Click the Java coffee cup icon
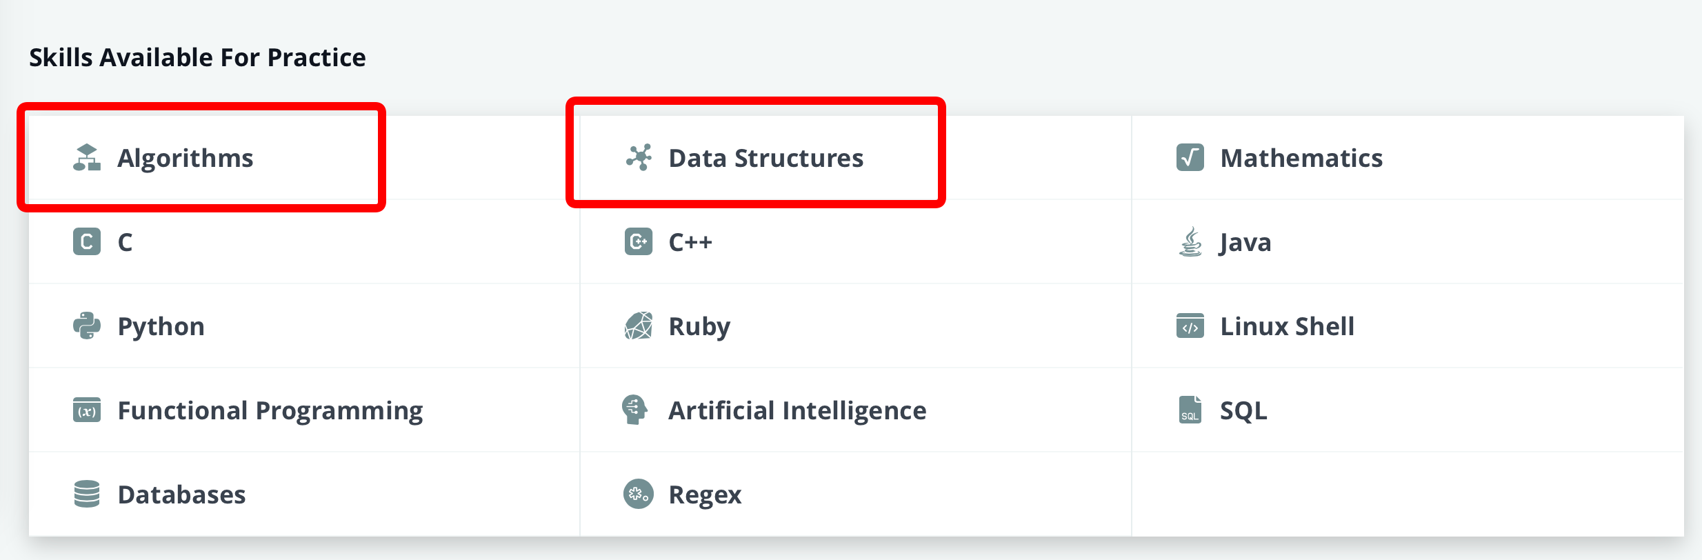Viewport: 1702px width, 560px height. [x=1190, y=242]
